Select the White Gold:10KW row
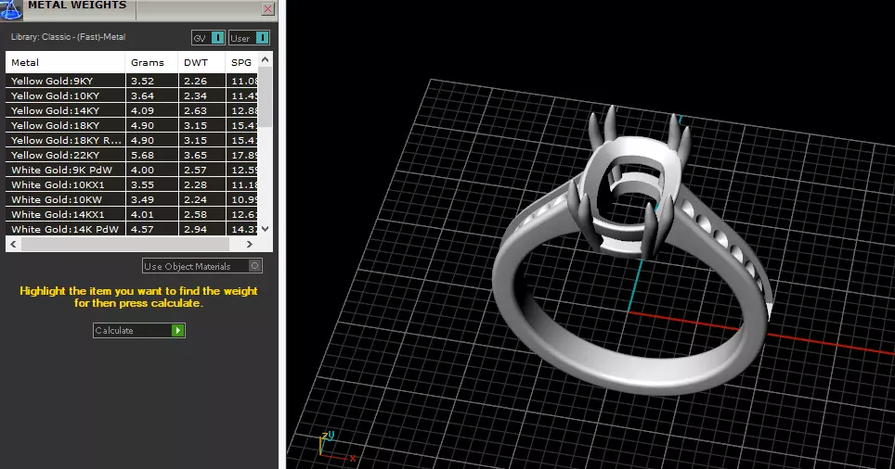Image resolution: width=895 pixels, height=469 pixels. pyautogui.click(x=132, y=199)
